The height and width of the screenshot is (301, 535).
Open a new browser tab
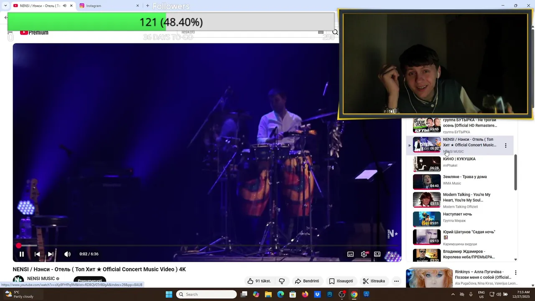point(148,6)
